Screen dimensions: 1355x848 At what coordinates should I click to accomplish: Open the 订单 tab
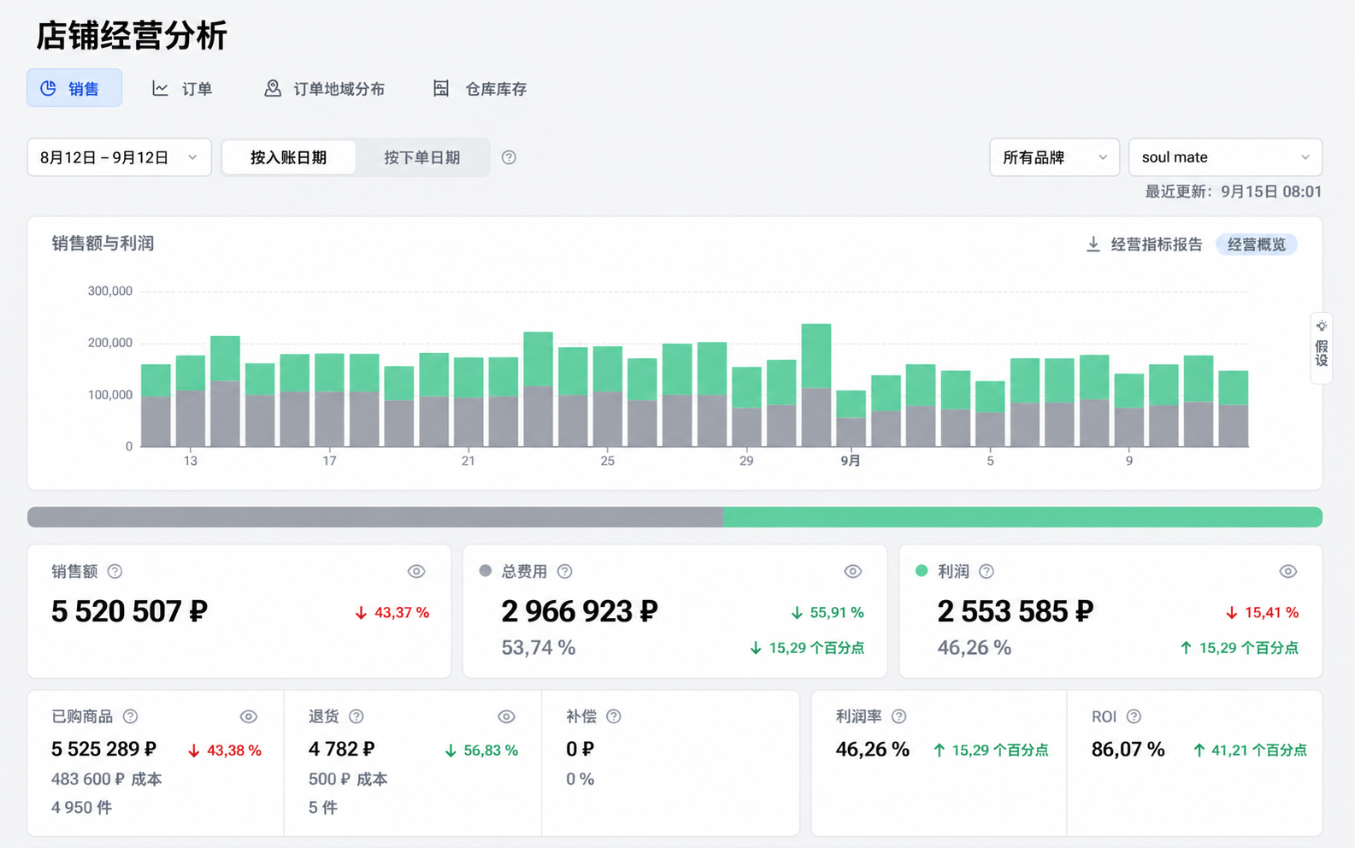click(x=182, y=88)
